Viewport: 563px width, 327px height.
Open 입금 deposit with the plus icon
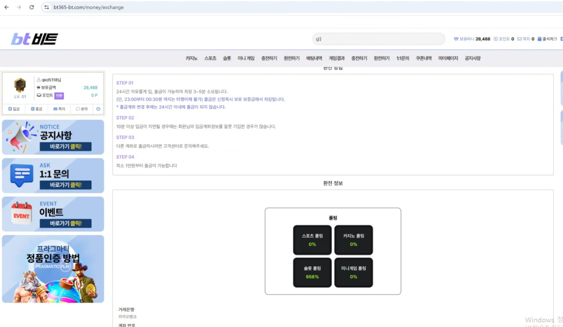point(14,109)
